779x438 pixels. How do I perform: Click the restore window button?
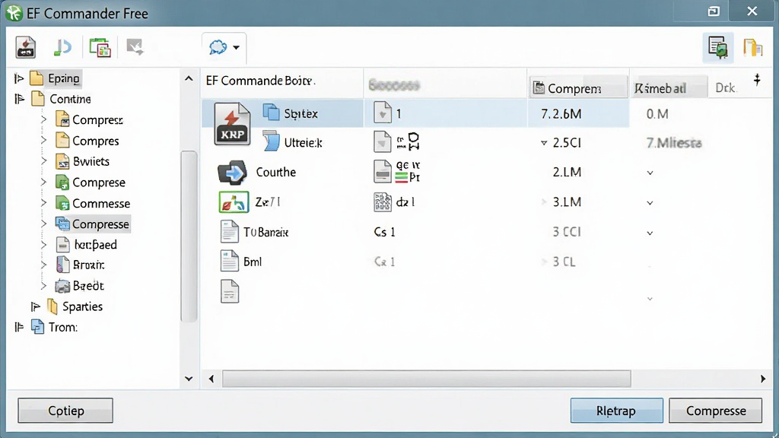point(714,11)
